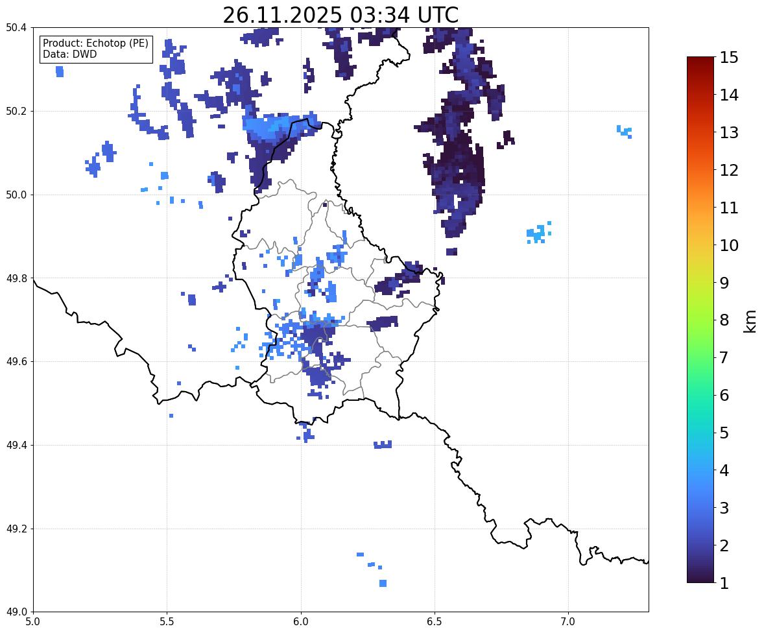Viewport: 764px width, 633px height.
Task: Click the colorbar tick label 5
Action: click(x=724, y=433)
